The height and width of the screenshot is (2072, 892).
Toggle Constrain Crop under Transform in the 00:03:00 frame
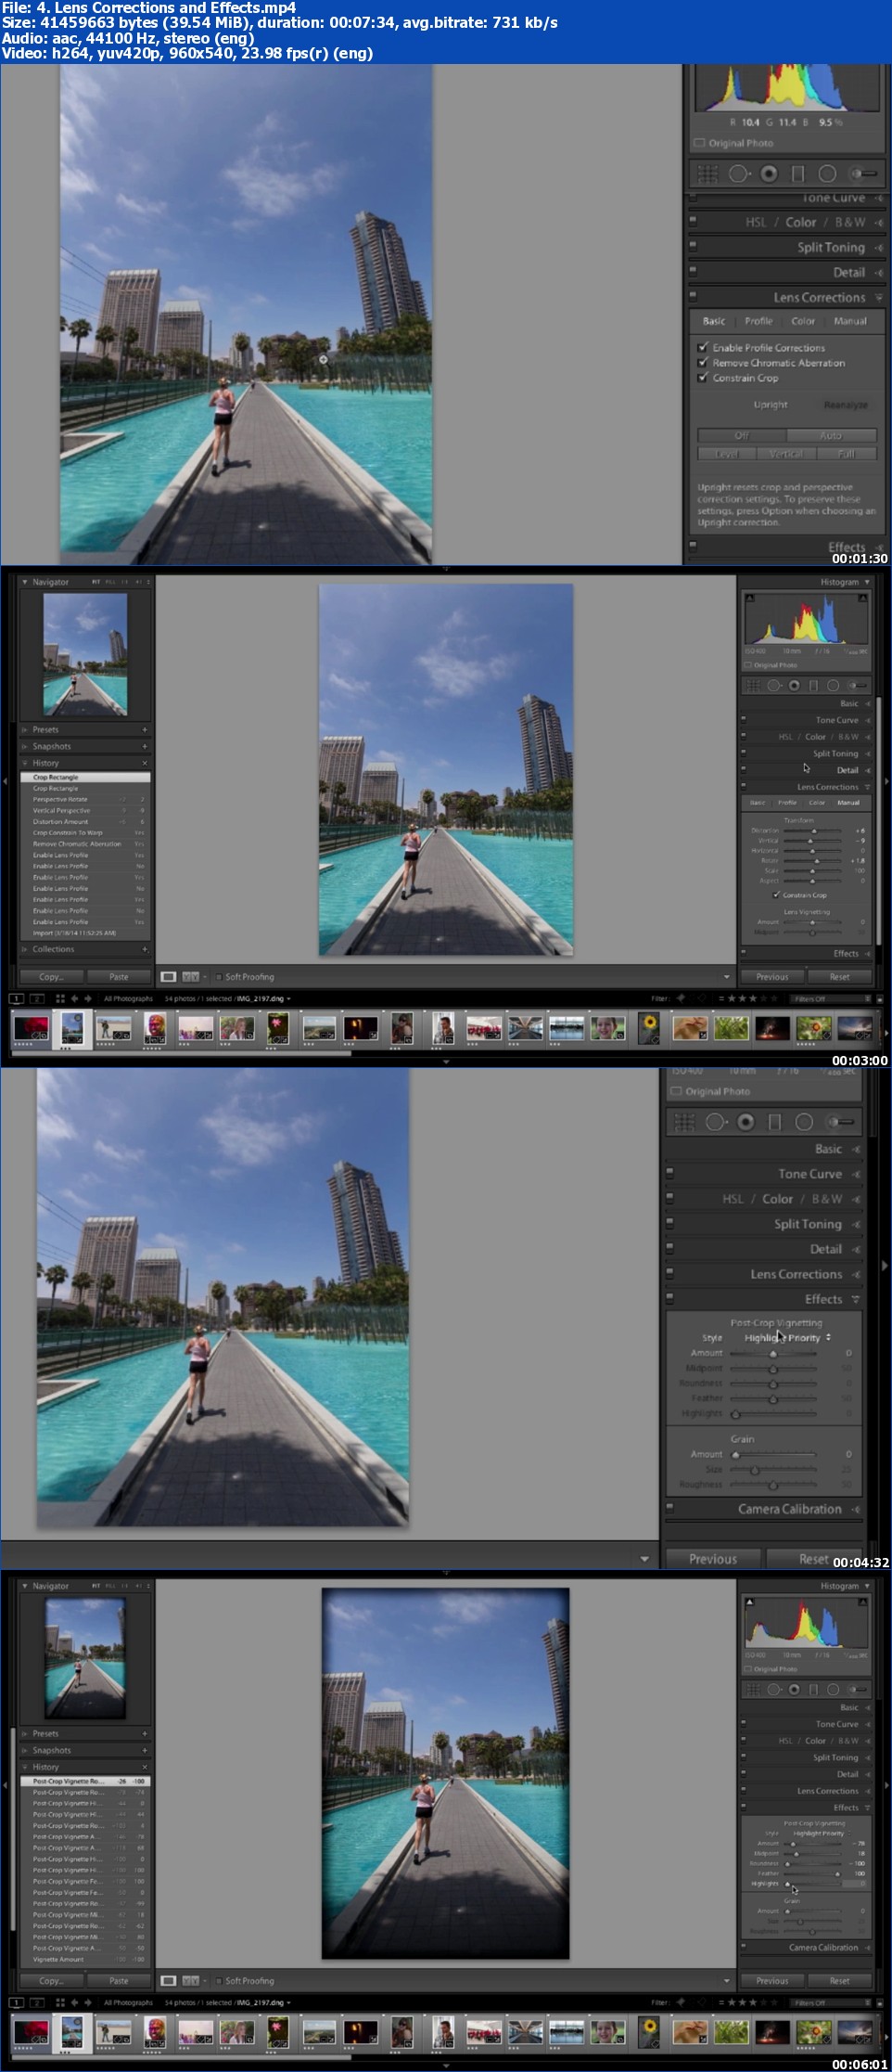tap(776, 894)
